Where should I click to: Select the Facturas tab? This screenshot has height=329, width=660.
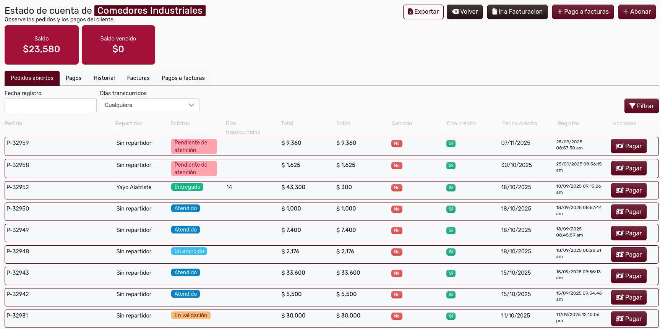tap(138, 78)
